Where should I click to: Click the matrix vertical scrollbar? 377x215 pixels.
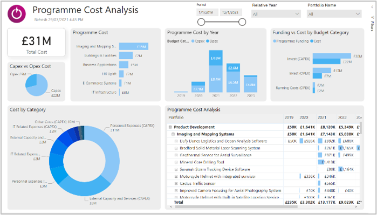(361, 128)
